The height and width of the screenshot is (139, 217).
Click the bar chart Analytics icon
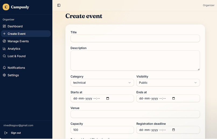click(x=4, y=49)
